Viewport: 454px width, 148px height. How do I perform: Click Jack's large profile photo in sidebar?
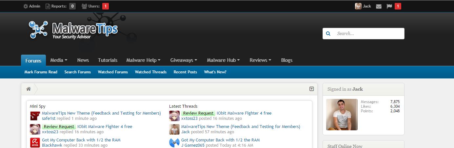(x=342, y=115)
